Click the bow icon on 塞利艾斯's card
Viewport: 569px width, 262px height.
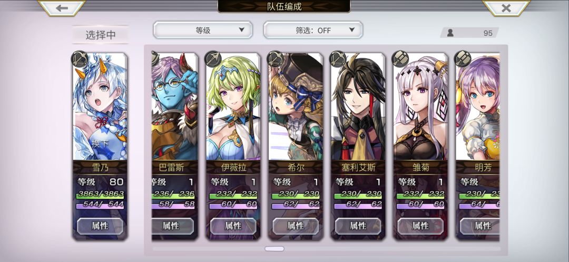click(338, 59)
